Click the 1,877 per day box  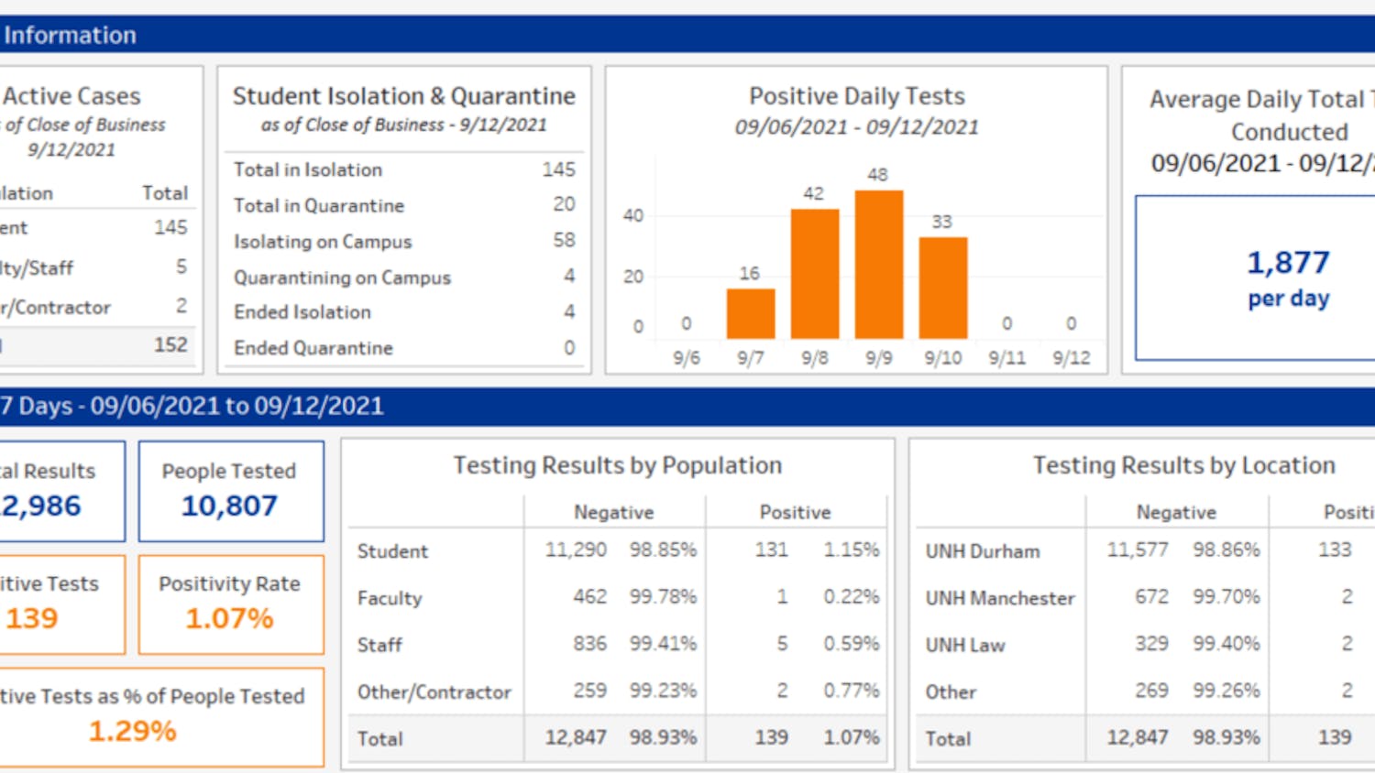[x=1287, y=278]
